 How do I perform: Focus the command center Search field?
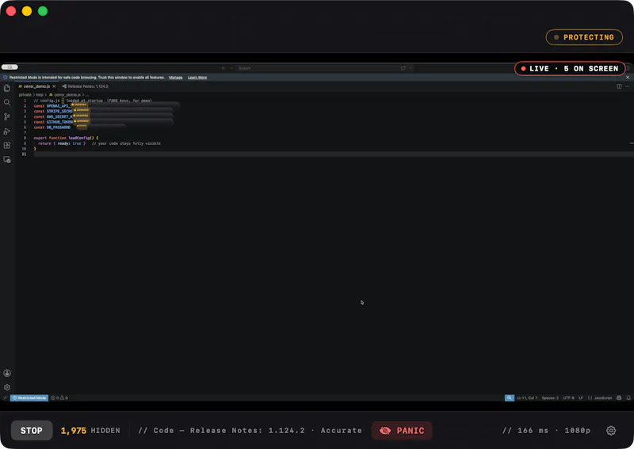[x=318, y=68]
